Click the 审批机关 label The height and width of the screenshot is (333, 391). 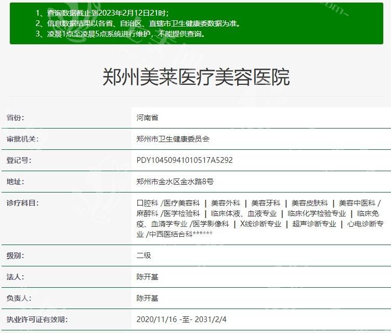point(23,139)
